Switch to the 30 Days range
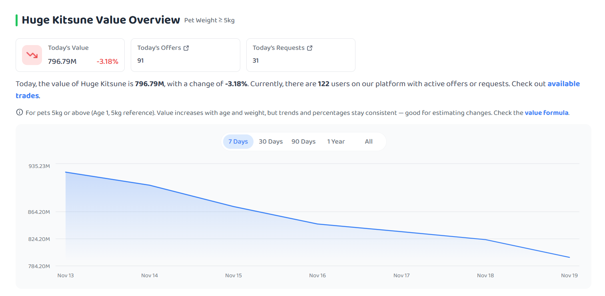The height and width of the screenshot is (296, 605). (x=271, y=142)
